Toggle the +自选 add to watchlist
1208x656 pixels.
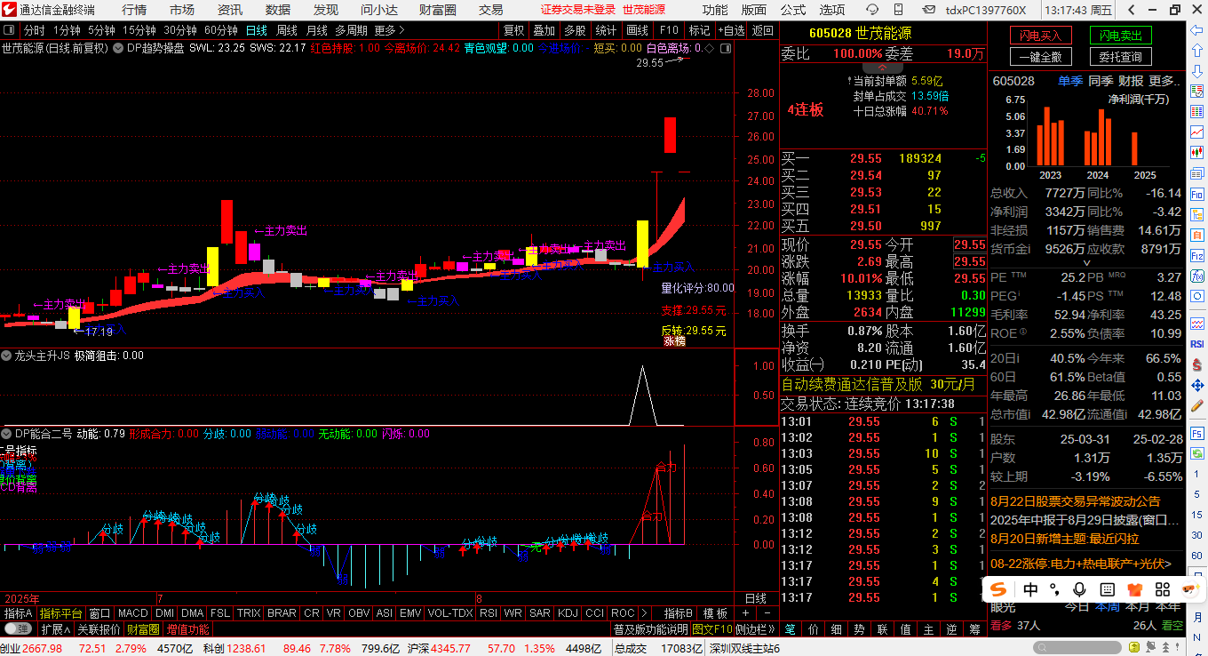(x=730, y=30)
